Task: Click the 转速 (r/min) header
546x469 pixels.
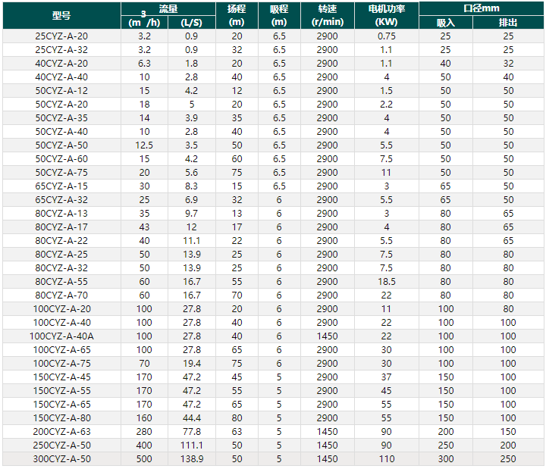Action: (327, 15)
